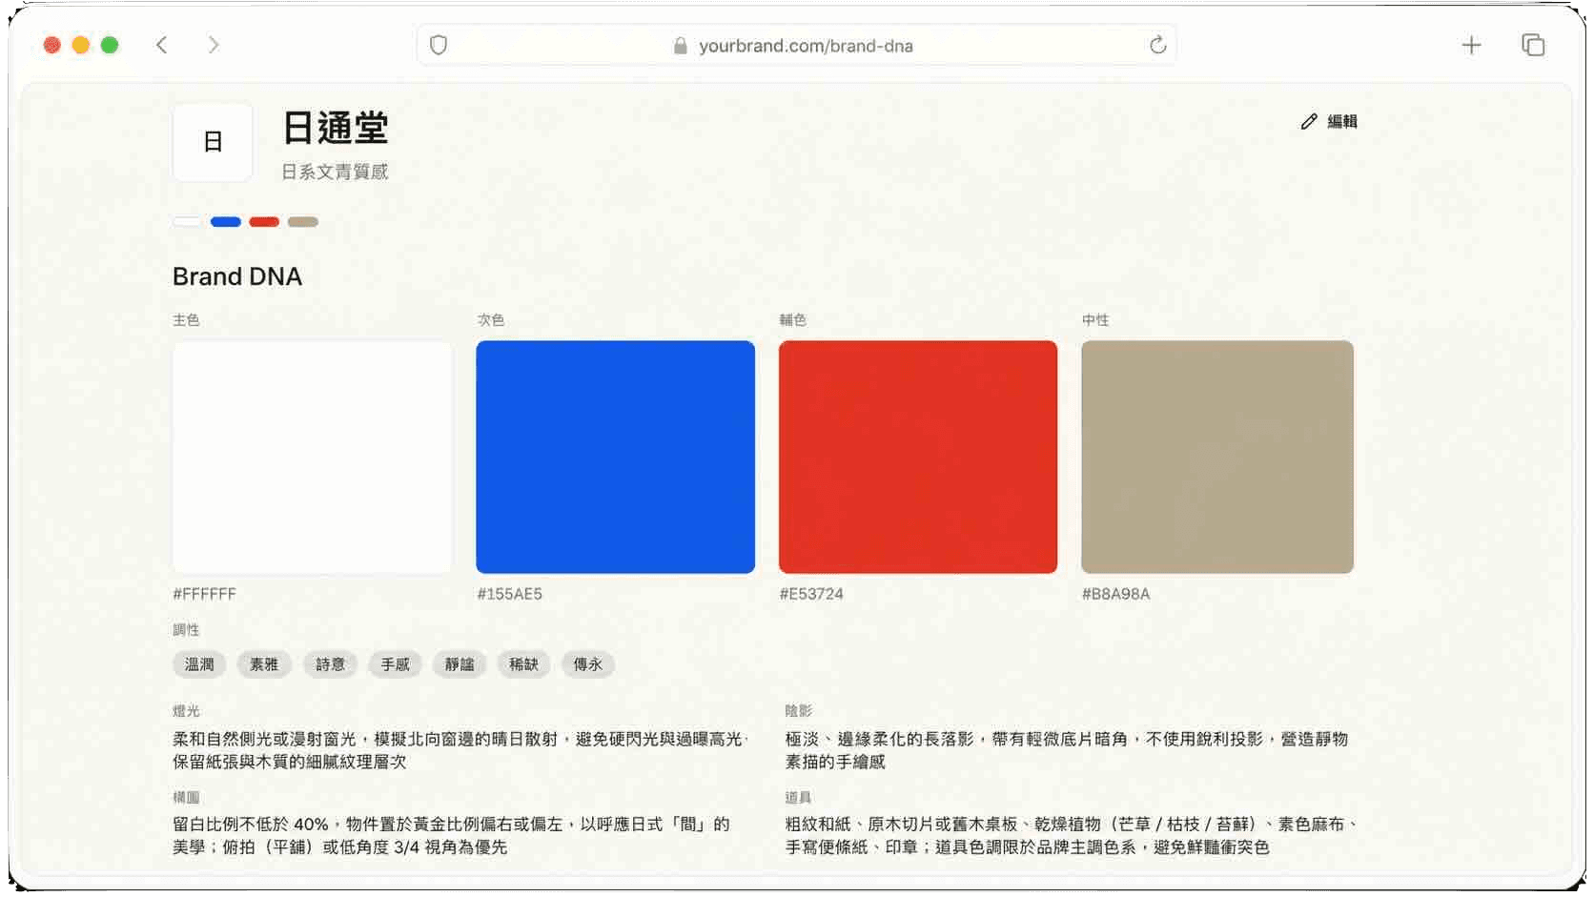Click the shadow description starting 極淡、邊緣柔化

coord(1066,750)
